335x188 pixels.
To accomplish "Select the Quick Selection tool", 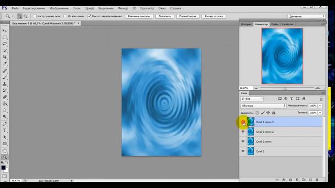I will [5, 51].
